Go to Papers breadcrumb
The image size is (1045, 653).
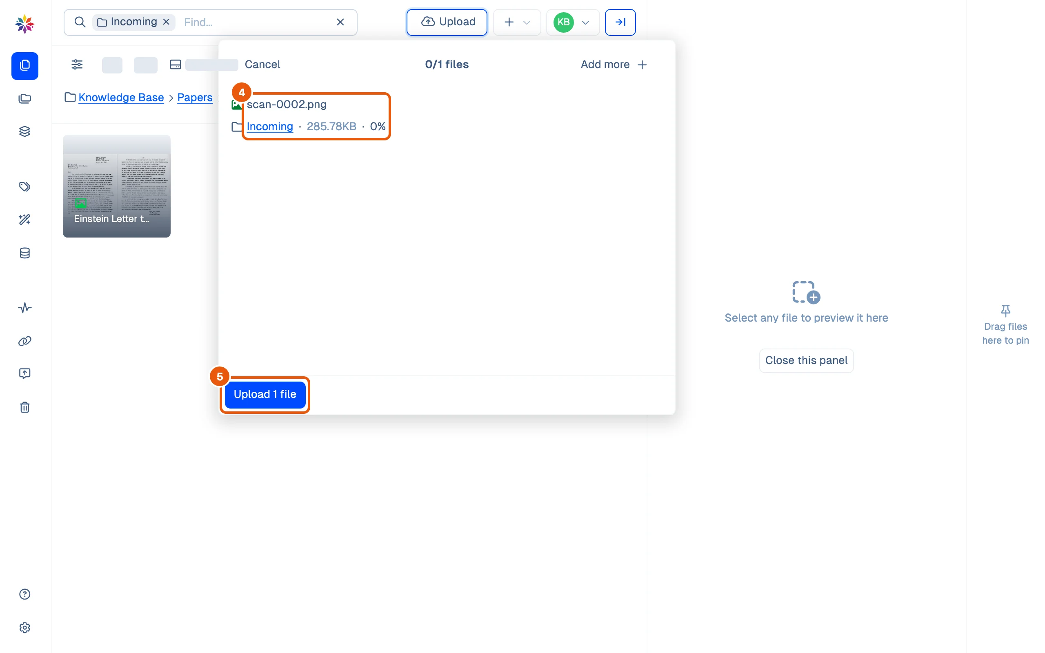[x=195, y=97]
